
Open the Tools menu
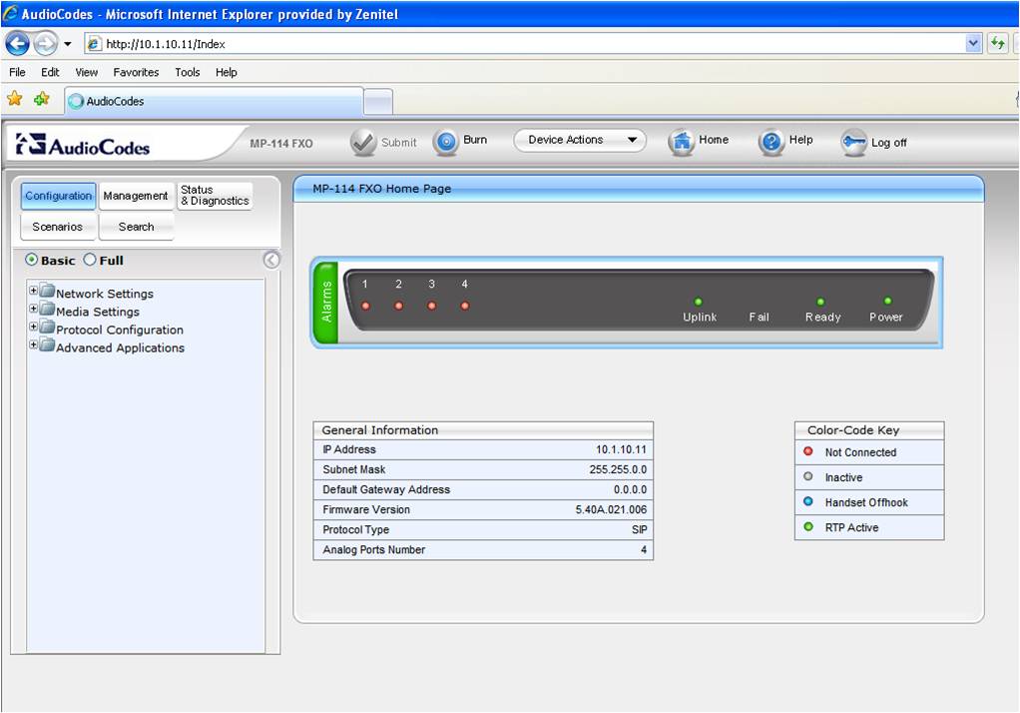[188, 72]
